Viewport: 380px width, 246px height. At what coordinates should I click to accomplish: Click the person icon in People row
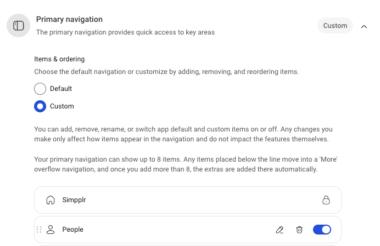51,230
